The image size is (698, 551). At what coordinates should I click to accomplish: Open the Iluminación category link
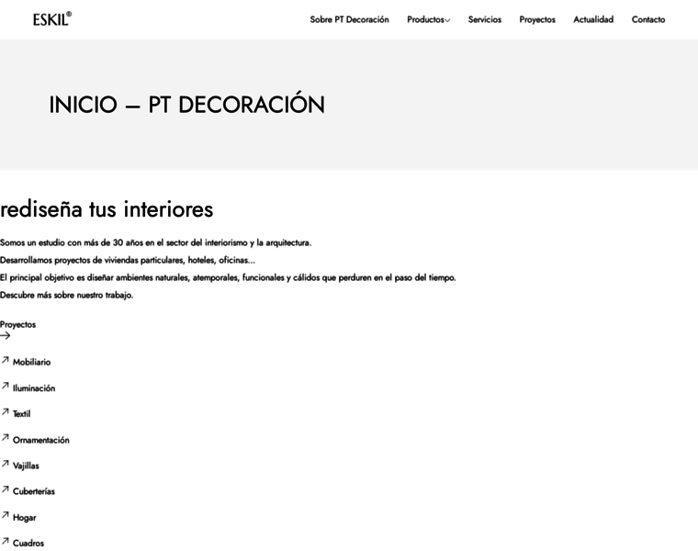click(34, 388)
